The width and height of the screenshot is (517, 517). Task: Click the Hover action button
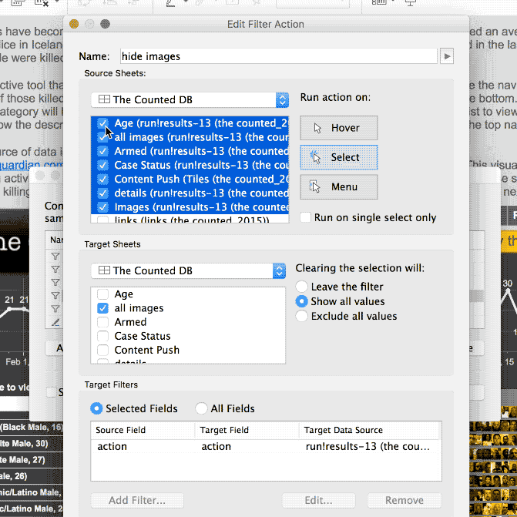pos(338,128)
